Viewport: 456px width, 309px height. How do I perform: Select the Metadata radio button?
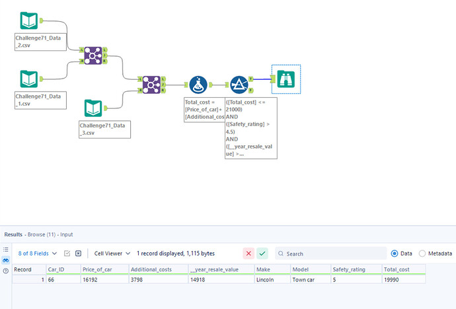pos(422,254)
